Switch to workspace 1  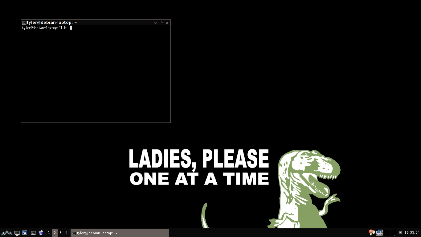coord(49,233)
